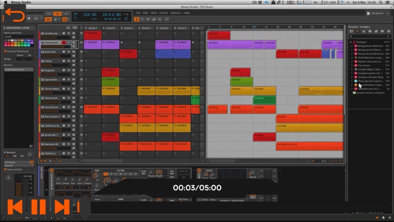
Task: Pause the tutorial video playback
Action: 38,207
